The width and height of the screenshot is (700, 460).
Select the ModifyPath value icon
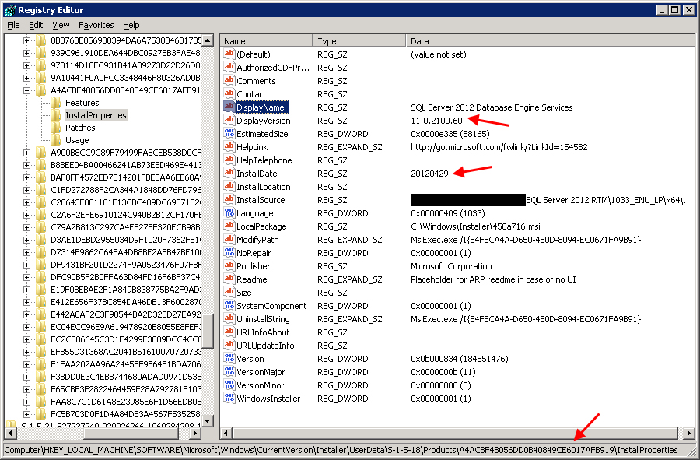coord(229,240)
